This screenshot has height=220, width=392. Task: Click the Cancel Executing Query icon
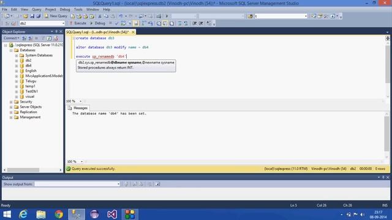(x=110, y=23)
